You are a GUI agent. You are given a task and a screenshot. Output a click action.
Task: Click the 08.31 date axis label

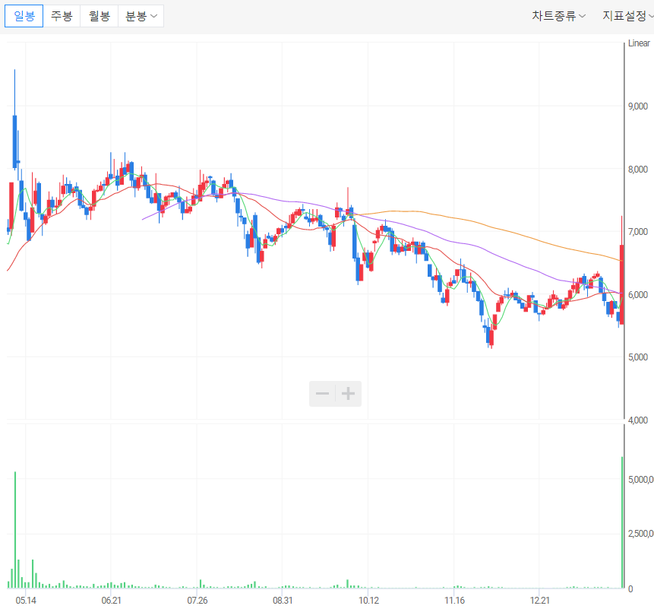[283, 601]
